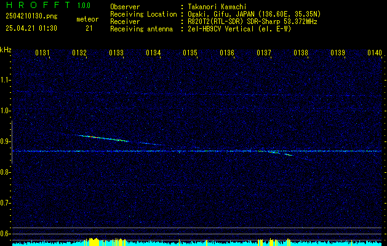Click the kHz axis unit label

coord(6,50)
